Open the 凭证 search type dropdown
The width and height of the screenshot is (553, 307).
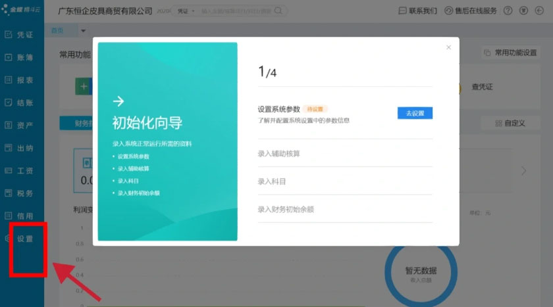click(186, 11)
